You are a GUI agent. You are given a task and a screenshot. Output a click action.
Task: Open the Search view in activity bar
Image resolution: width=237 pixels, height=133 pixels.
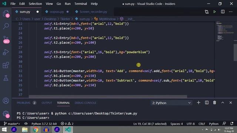[x=6, y=26]
